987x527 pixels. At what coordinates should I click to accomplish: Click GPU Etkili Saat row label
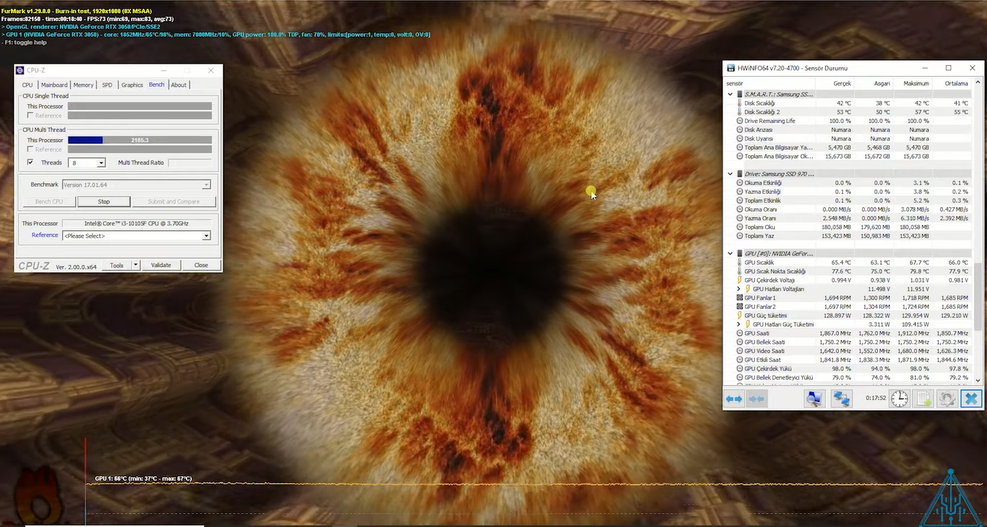pos(762,359)
